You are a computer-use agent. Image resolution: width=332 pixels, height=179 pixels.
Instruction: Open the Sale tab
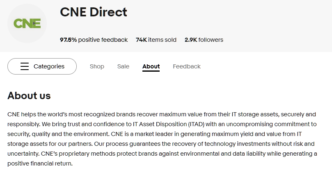tap(123, 66)
